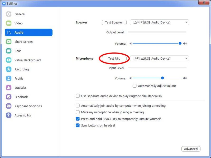This screenshot has width=211, height=158.
Task: Click the Test Mic button
Action: pyautogui.click(x=114, y=59)
